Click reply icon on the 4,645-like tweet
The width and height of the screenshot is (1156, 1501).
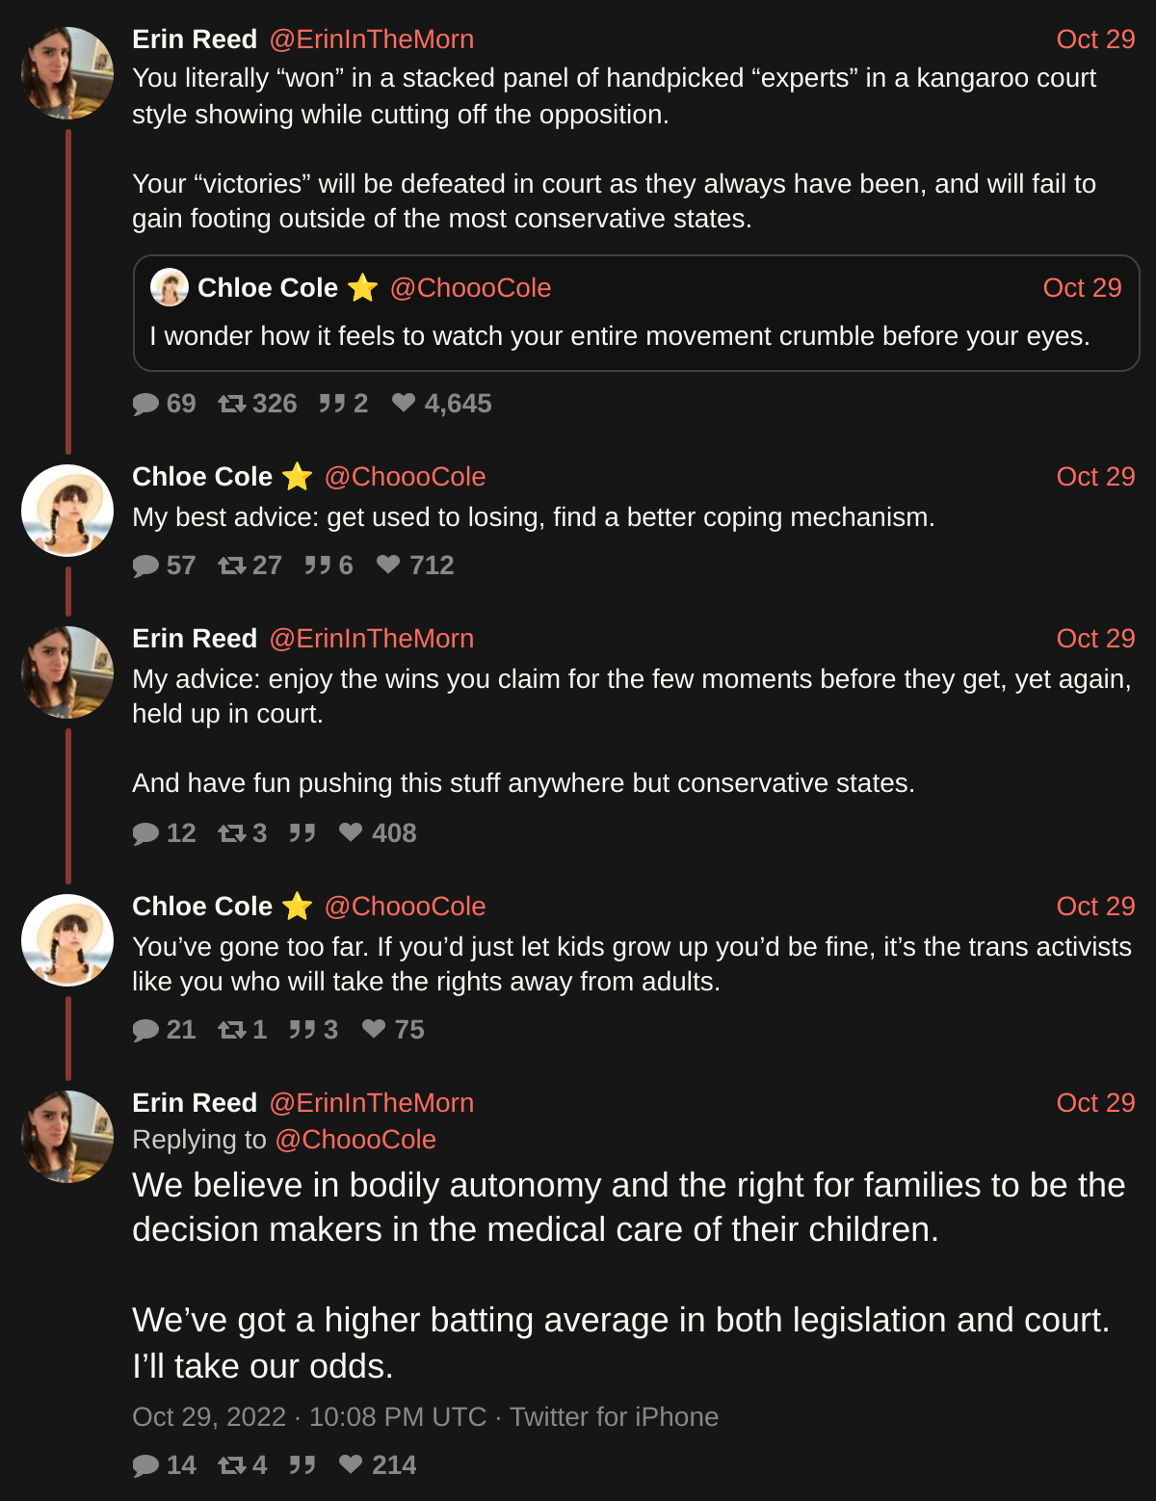point(145,404)
